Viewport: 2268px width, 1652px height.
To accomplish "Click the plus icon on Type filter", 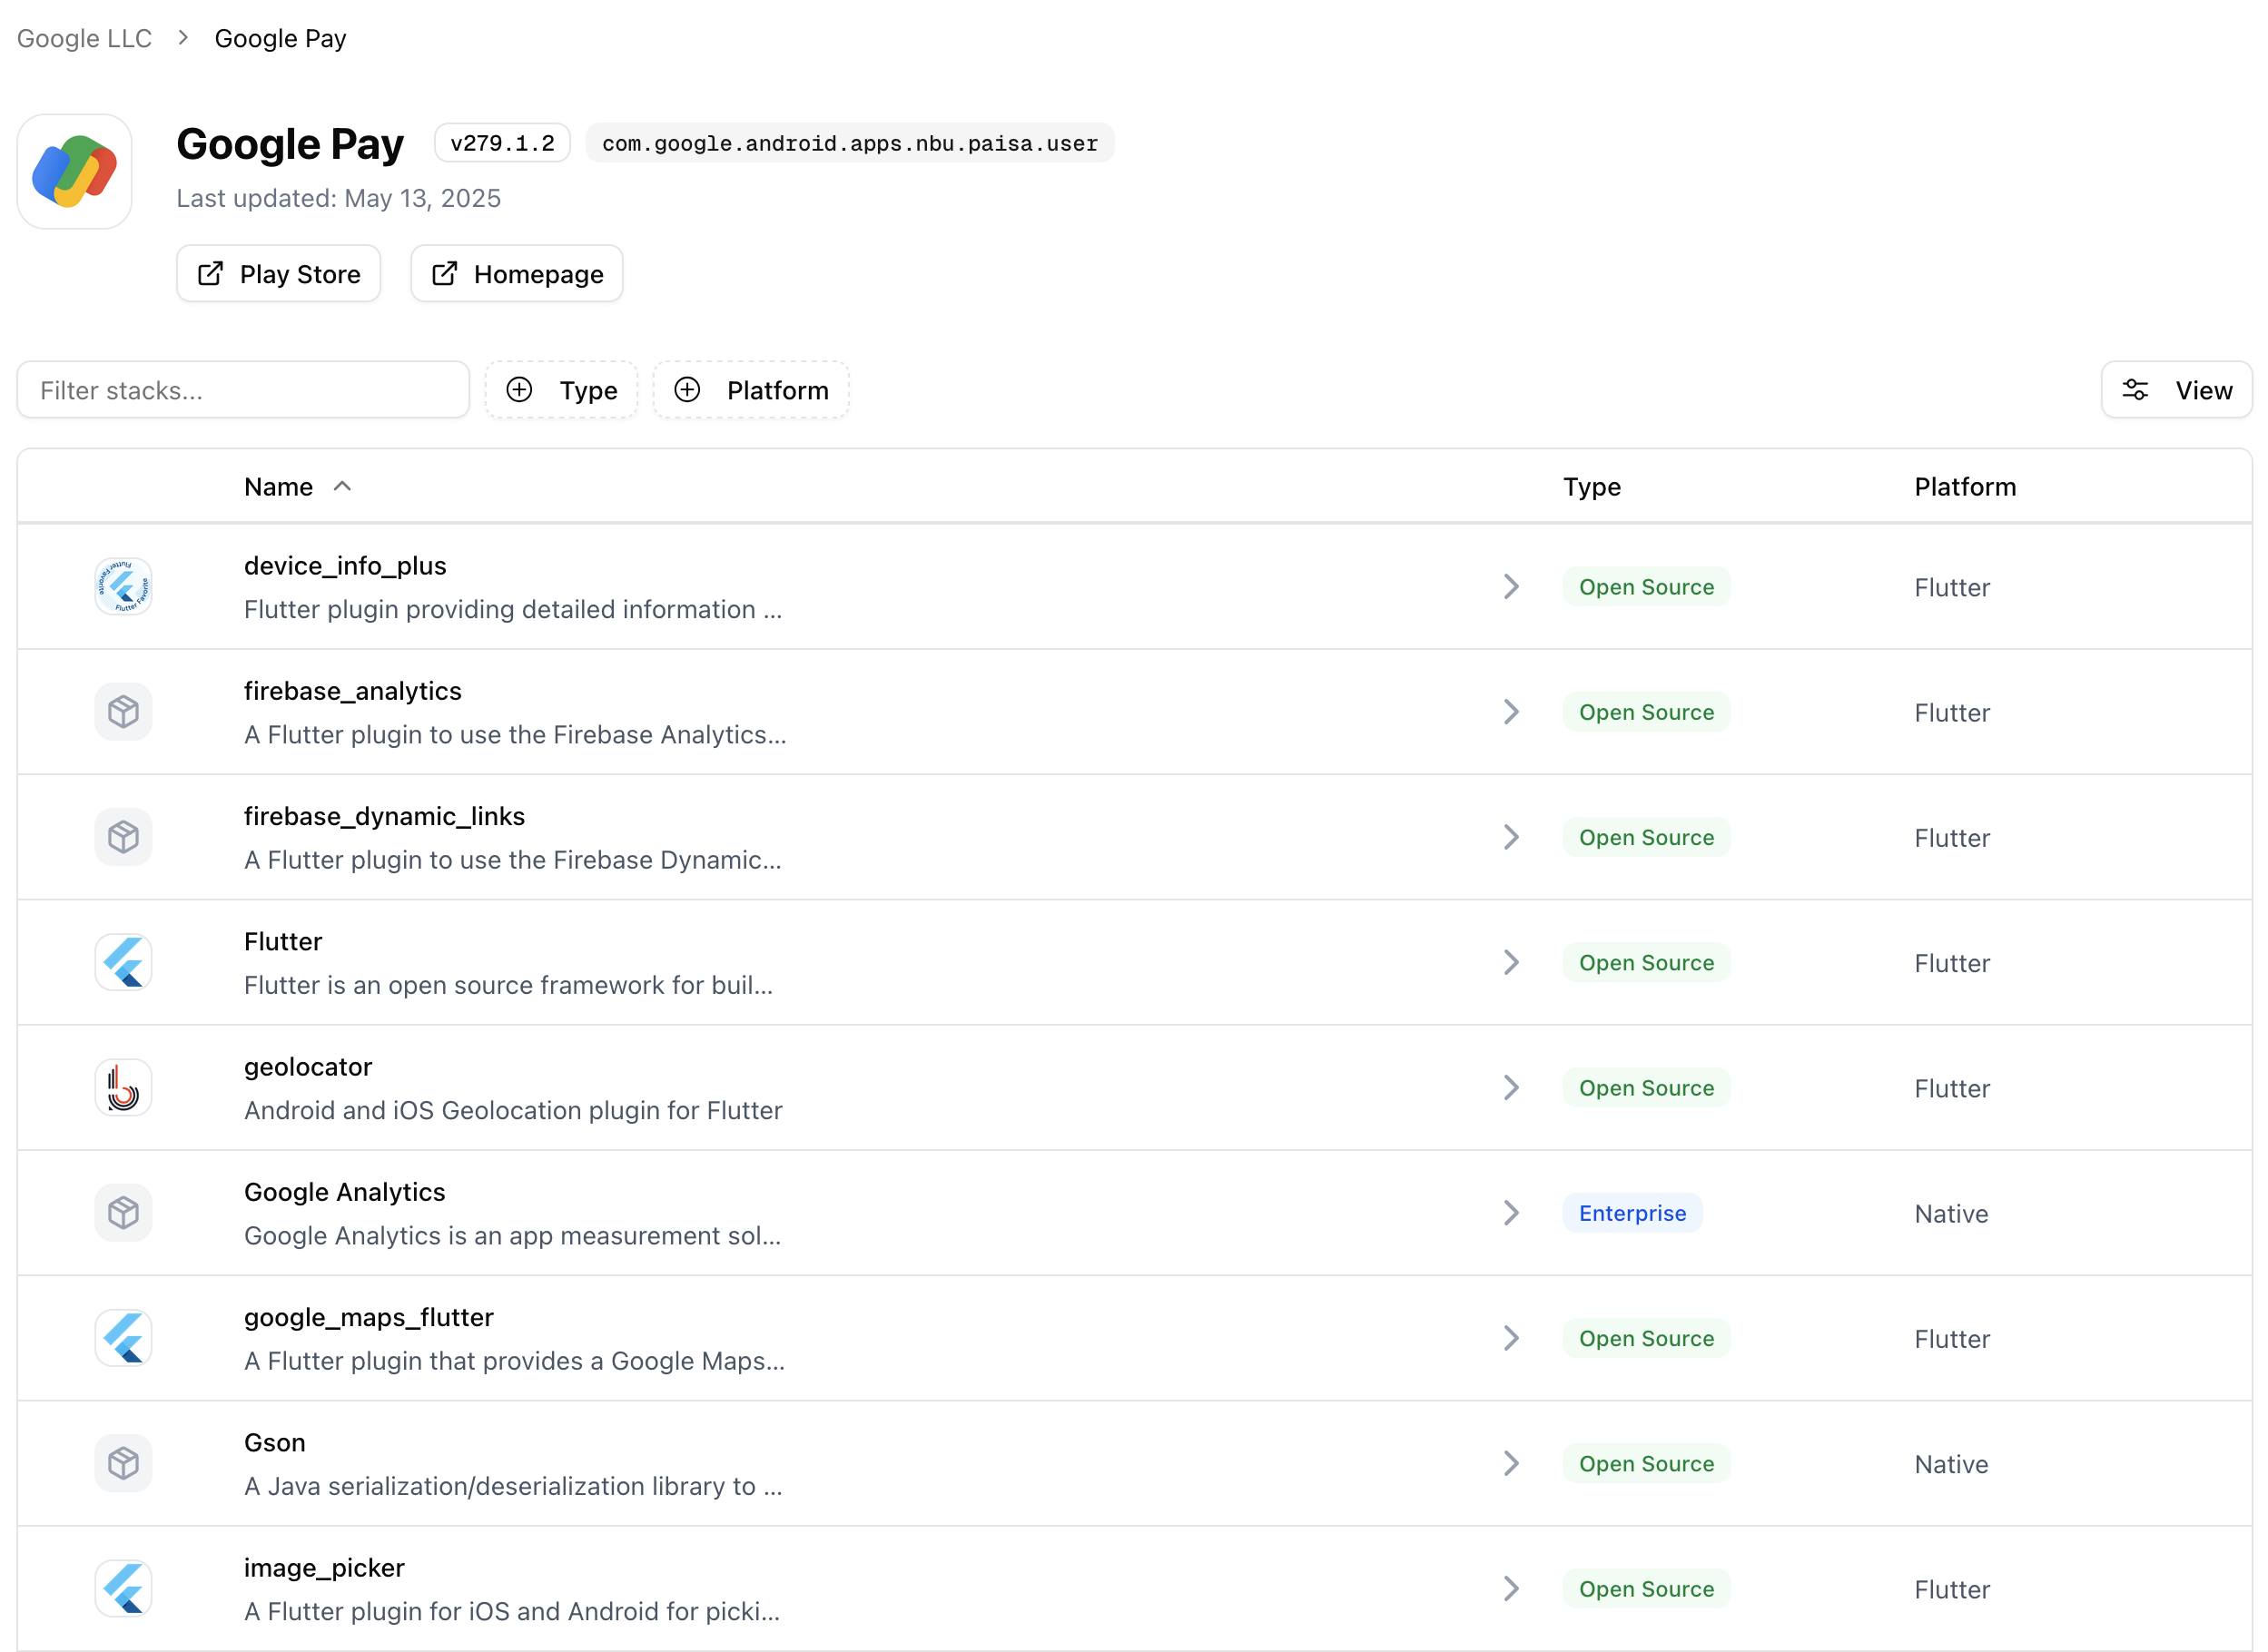I will [519, 390].
